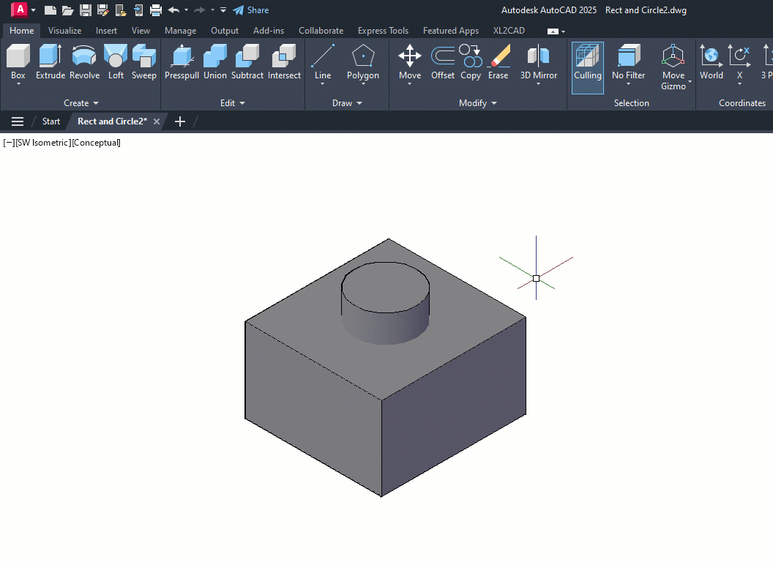Image resolution: width=773 pixels, height=562 pixels.
Task: Open the file tab hamburger menu
Action: pyautogui.click(x=18, y=121)
